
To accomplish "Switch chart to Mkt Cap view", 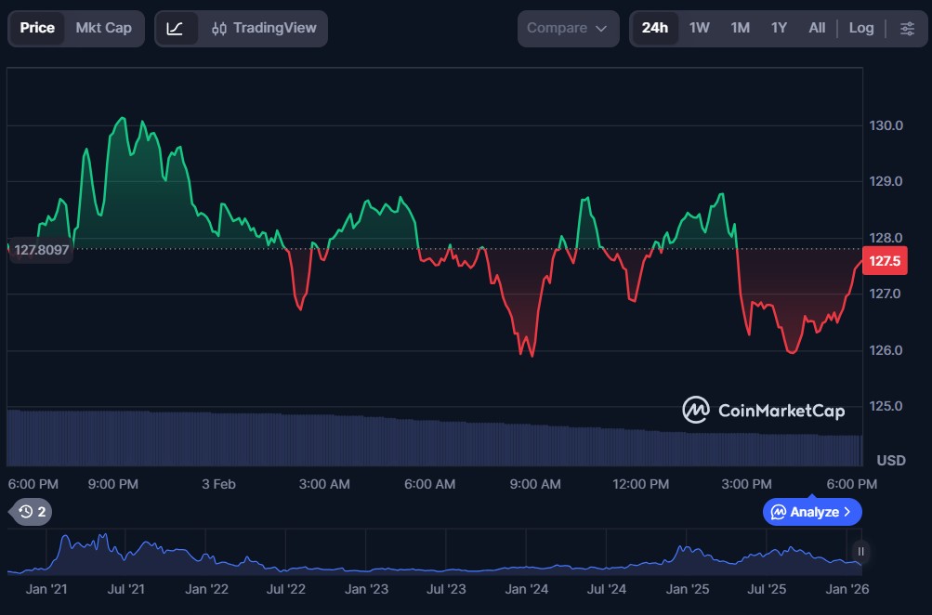I will [103, 28].
